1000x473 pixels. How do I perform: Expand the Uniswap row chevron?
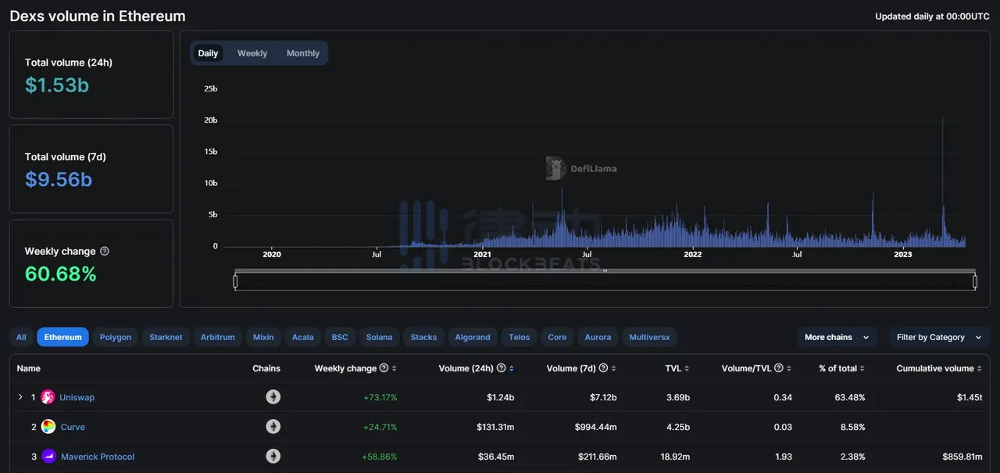[20, 397]
